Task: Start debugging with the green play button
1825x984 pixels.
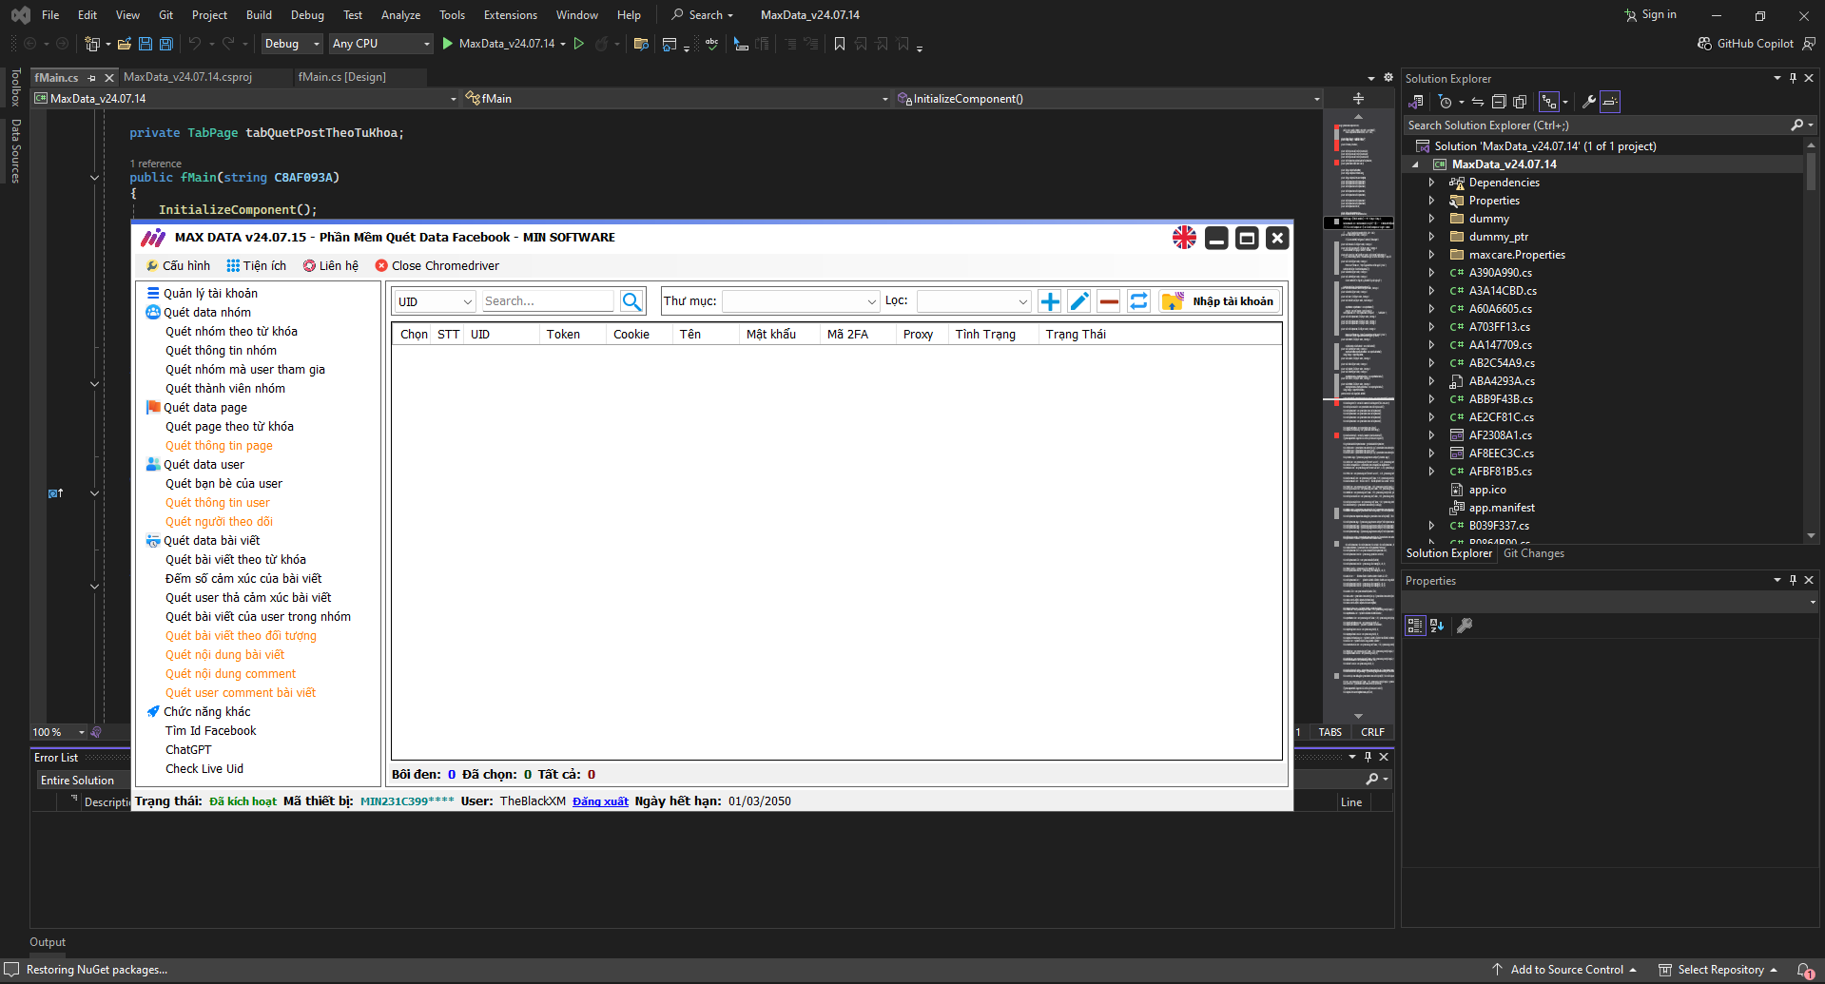Action: [447, 44]
